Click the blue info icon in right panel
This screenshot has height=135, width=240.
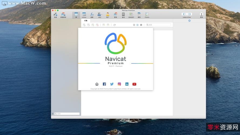coord(190,21)
